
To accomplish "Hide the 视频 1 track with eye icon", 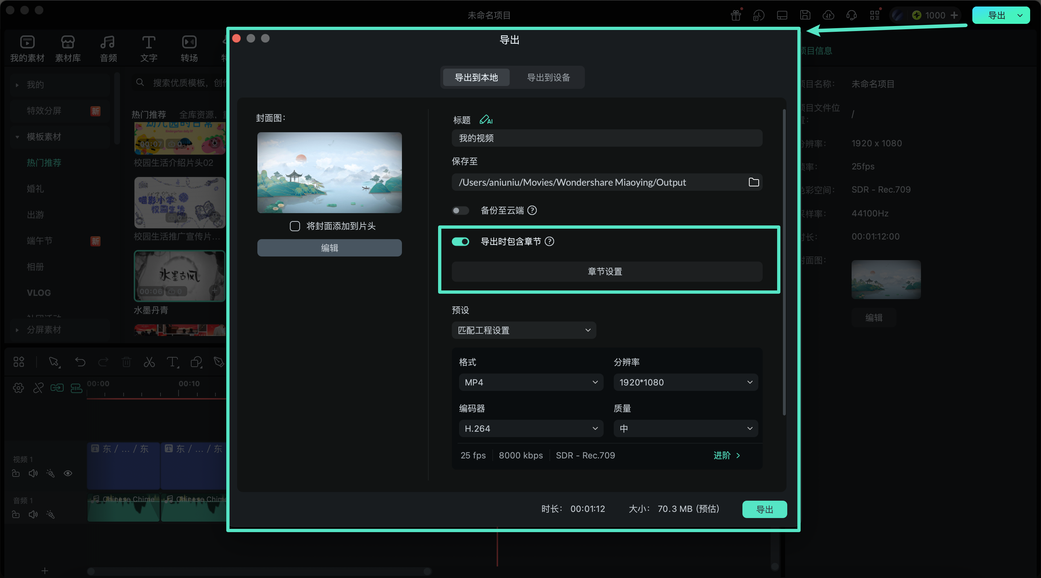I will pos(68,473).
